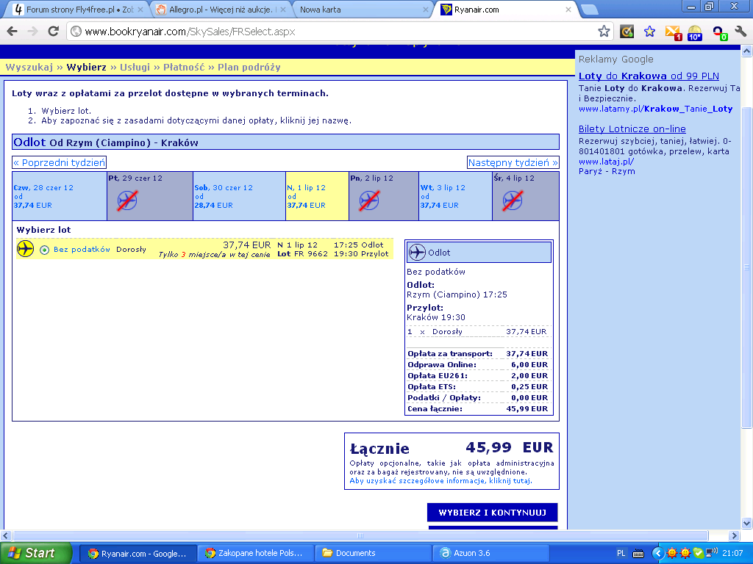Go to Następny tydzień link

click(x=513, y=162)
